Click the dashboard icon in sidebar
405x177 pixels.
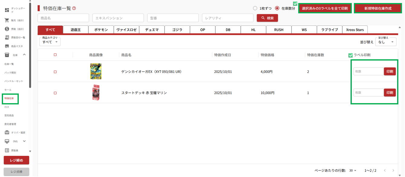(x=7, y=10)
